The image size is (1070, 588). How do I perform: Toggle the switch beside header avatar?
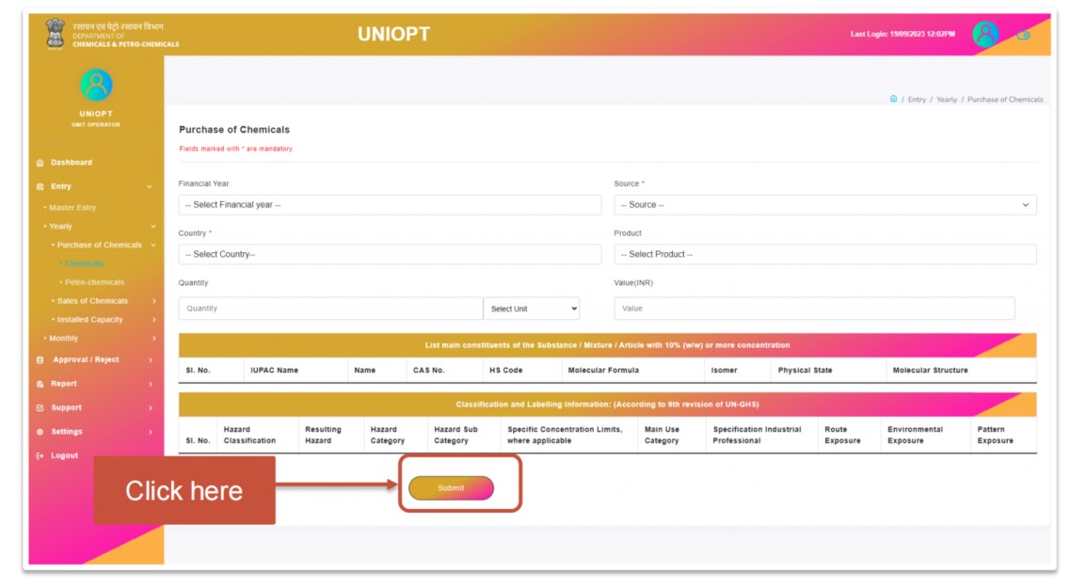tap(1023, 36)
